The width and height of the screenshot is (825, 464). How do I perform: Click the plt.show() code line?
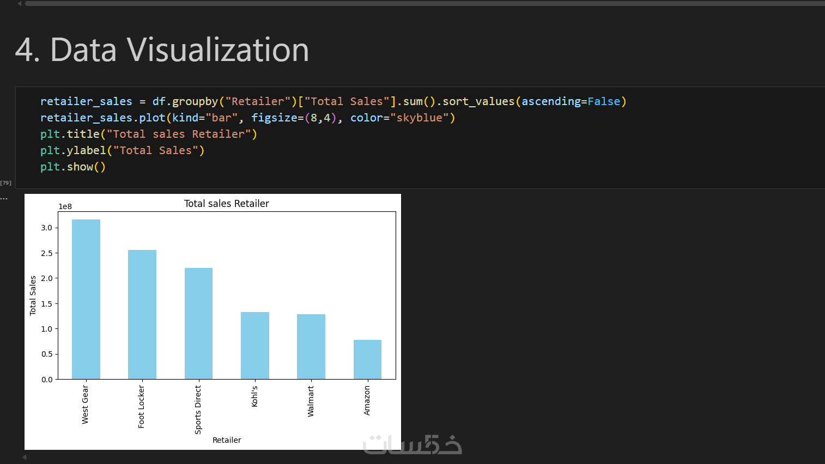[73, 167]
